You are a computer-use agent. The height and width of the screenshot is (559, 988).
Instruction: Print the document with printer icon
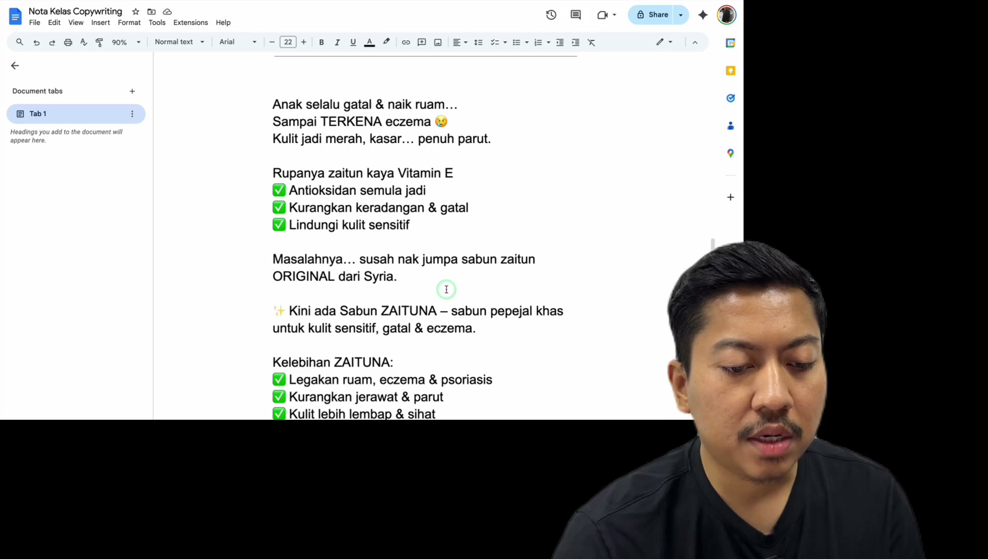(x=68, y=42)
